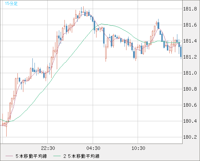Click the 181.8 price axis label
The height and width of the screenshot is (161, 200).
pyautogui.click(x=190, y=9)
